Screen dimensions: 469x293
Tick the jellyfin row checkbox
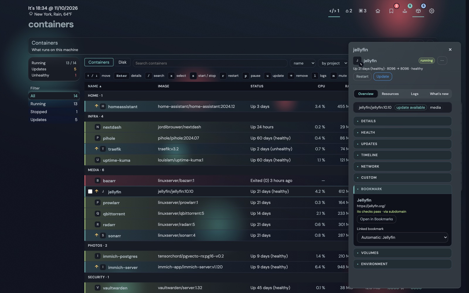90,191
